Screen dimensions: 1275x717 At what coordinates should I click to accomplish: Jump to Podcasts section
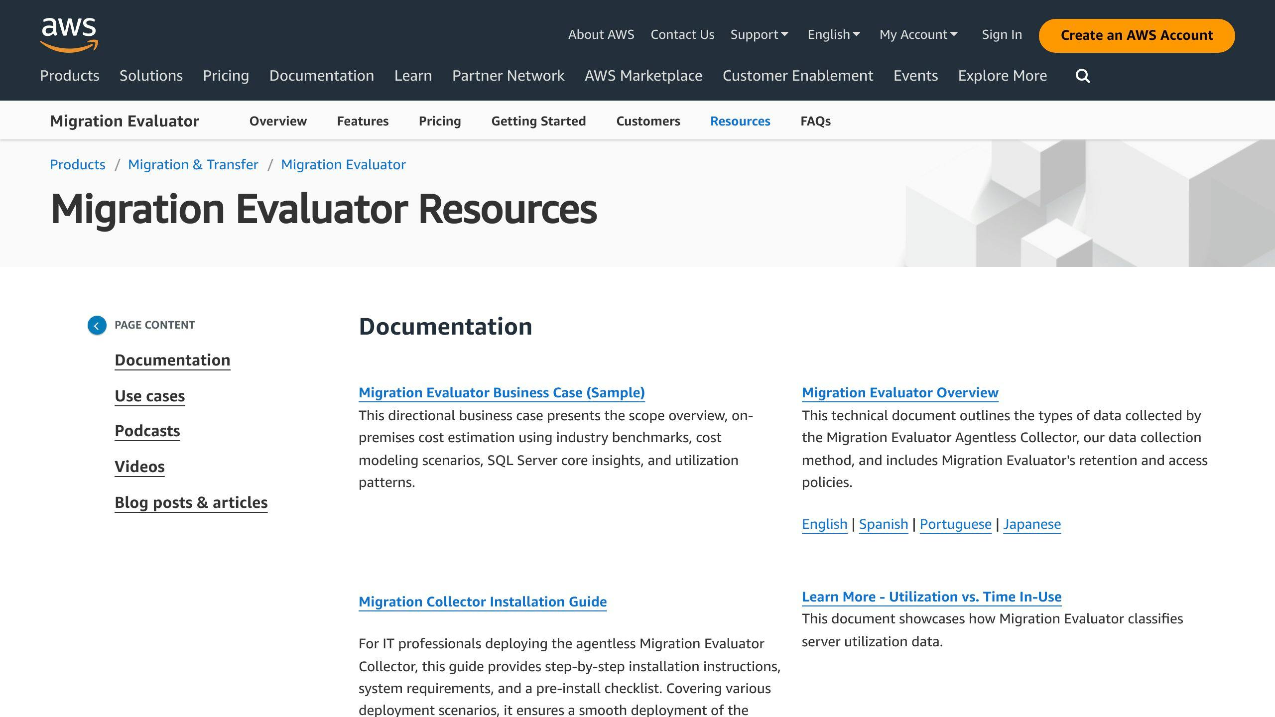click(147, 431)
